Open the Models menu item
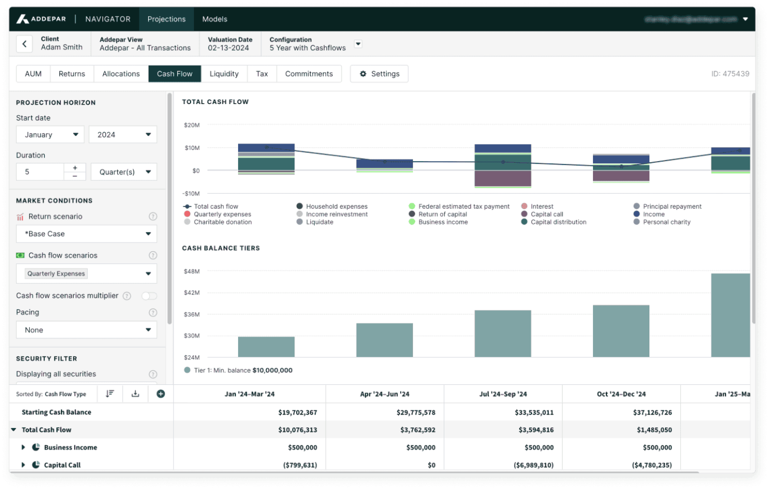Viewport: 769px width, 489px height. (x=214, y=19)
